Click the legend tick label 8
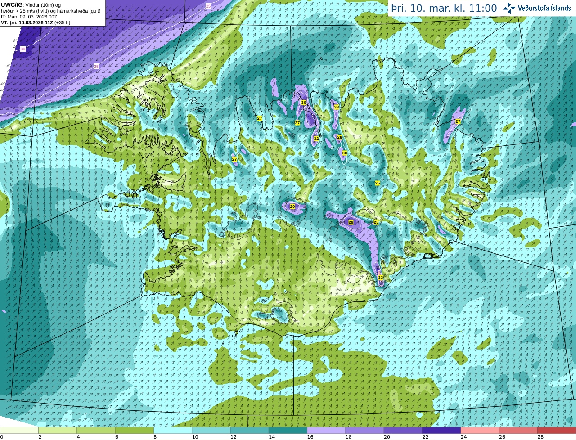Viewport: 576px width, 440px height. pyautogui.click(x=155, y=437)
